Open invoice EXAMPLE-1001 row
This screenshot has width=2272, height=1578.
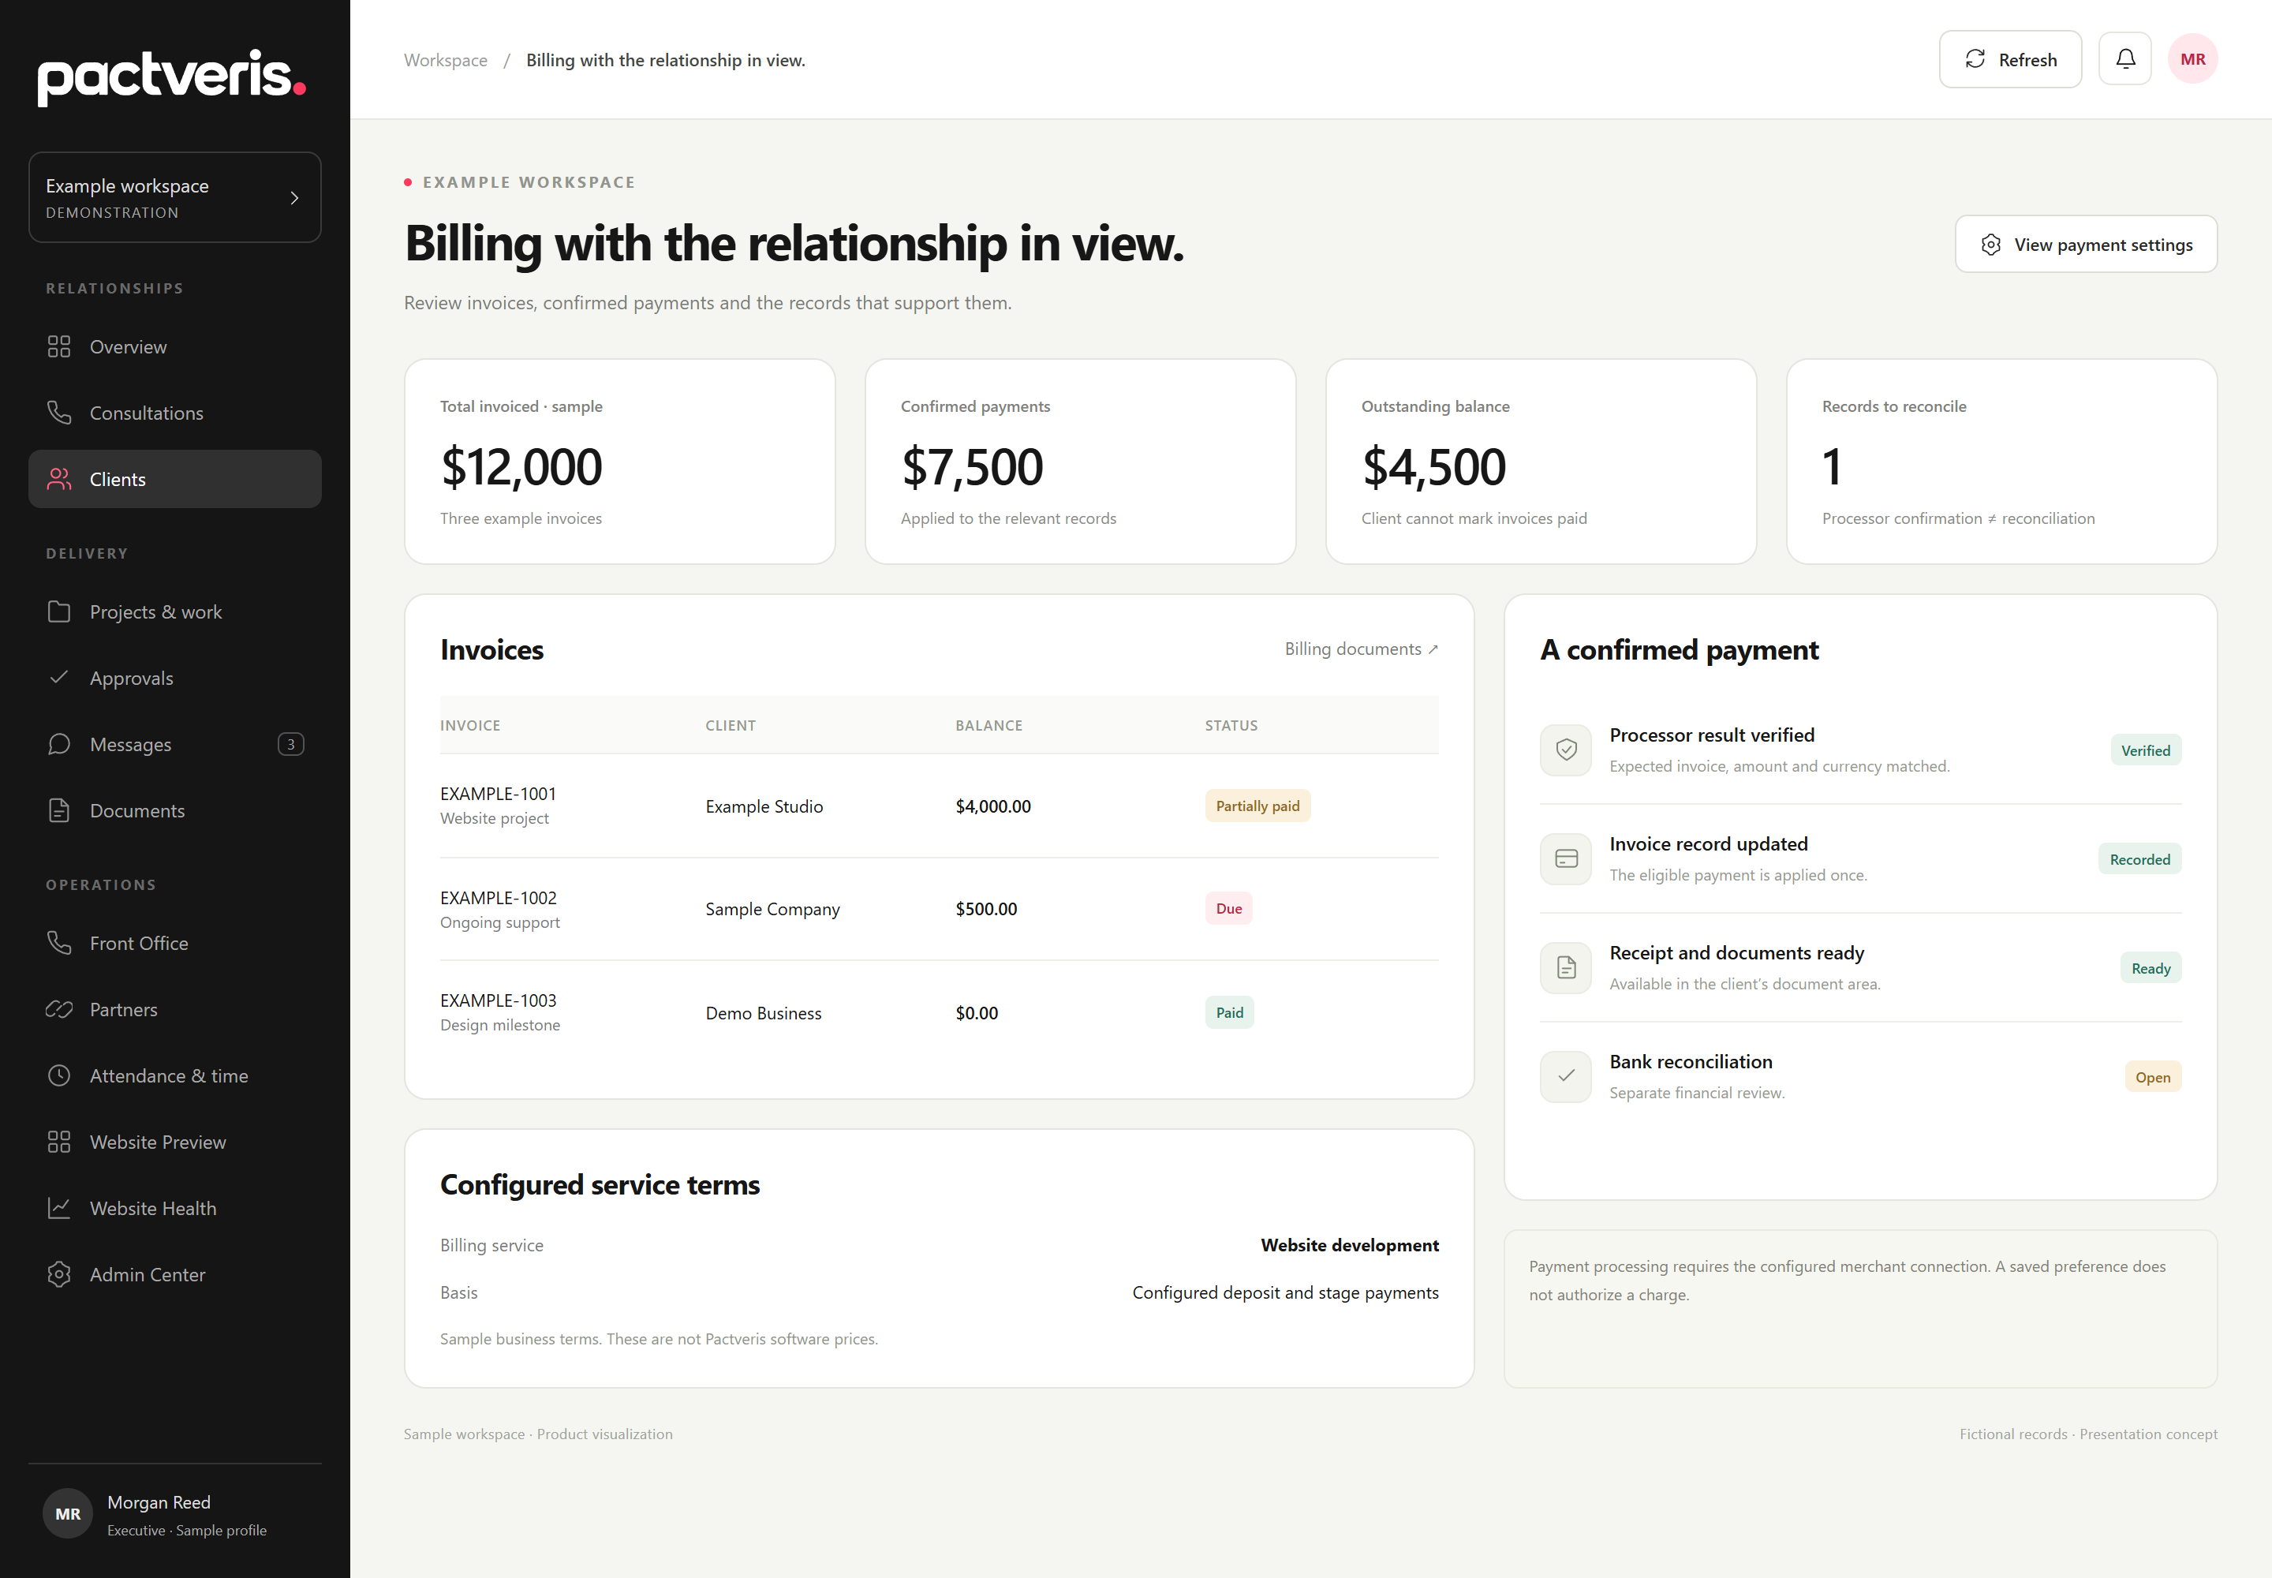tap(940, 806)
